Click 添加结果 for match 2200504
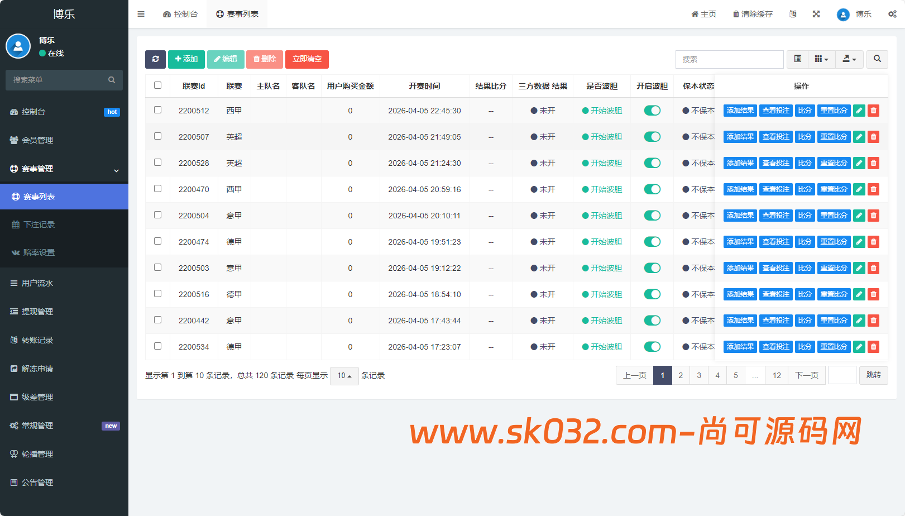Viewport: 905px width, 516px height. point(740,216)
